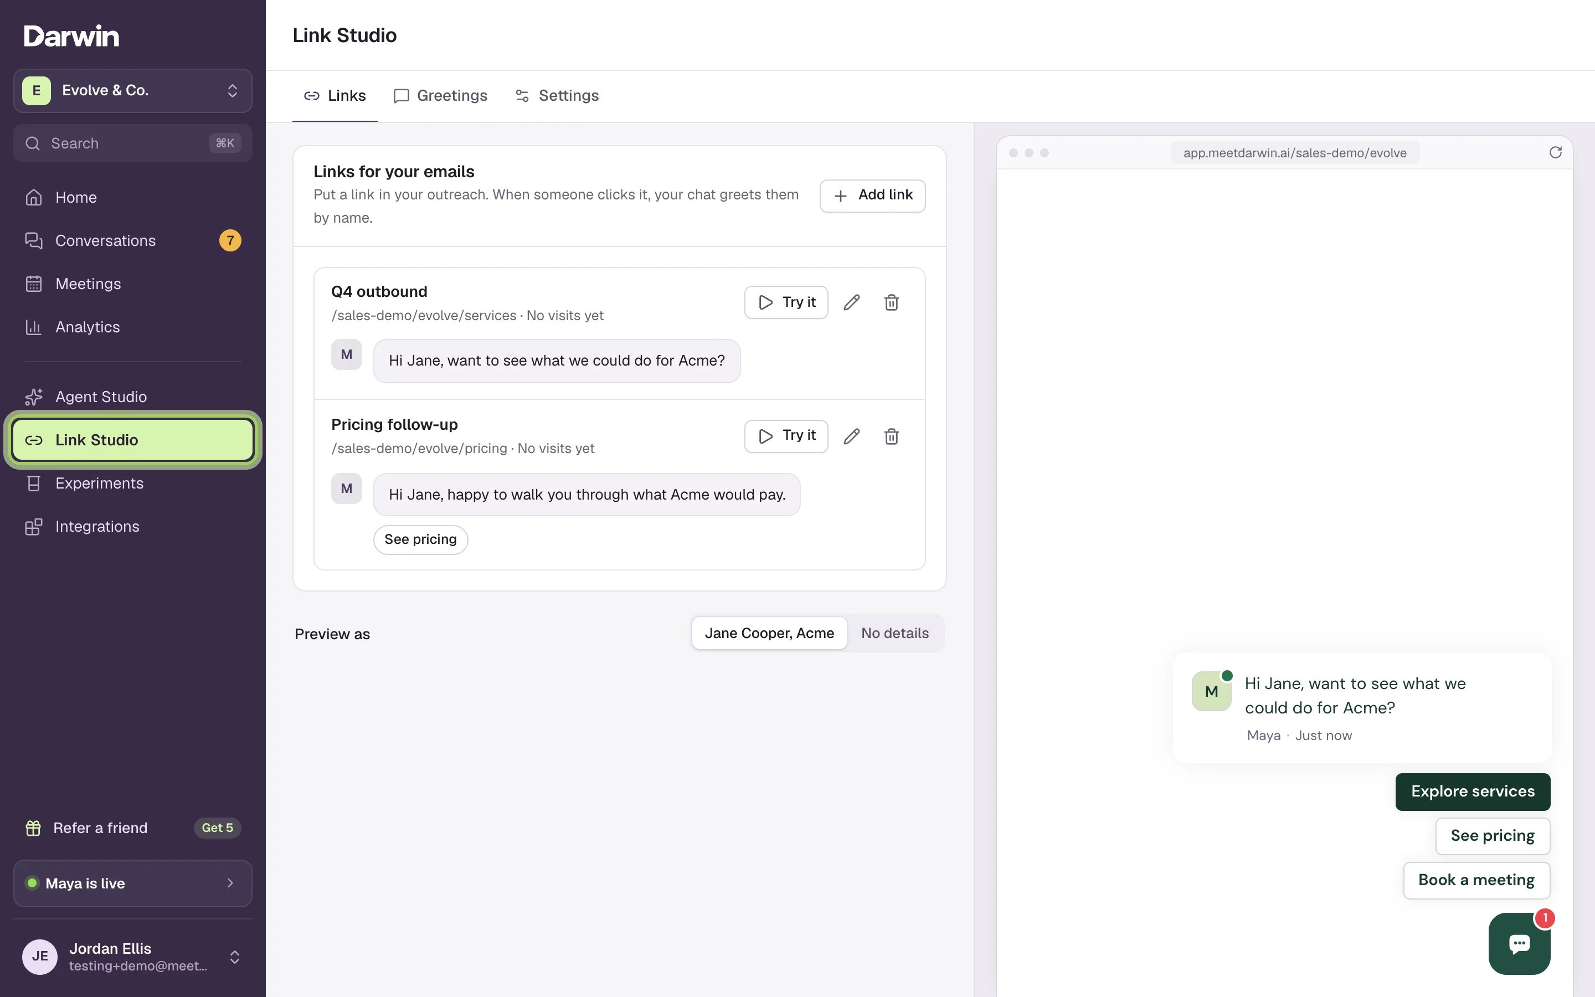Image resolution: width=1595 pixels, height=997 pixels.
Task: Open the Meetings page
Action: [132, 284]
